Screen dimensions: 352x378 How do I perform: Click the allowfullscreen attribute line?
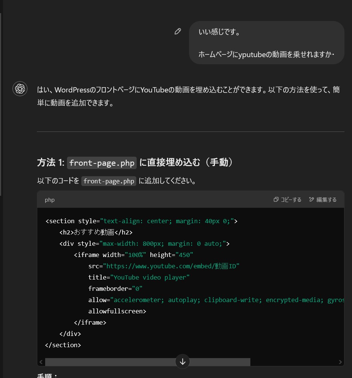click(x=117, y=311)
